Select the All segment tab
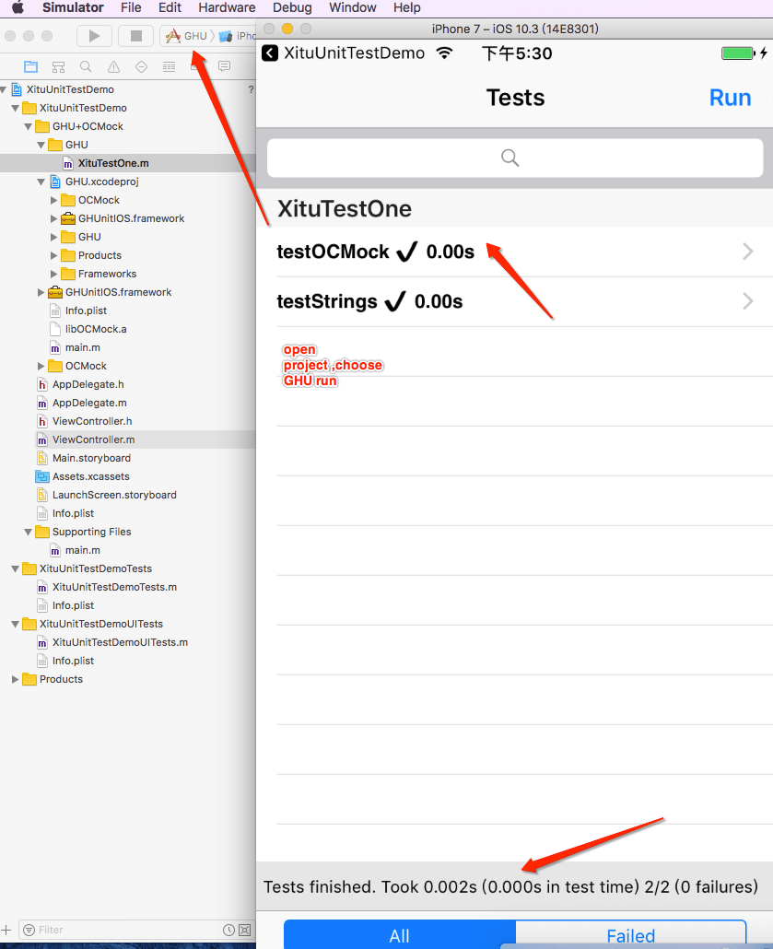Viewport: 773px width, 949px height. 400,935
